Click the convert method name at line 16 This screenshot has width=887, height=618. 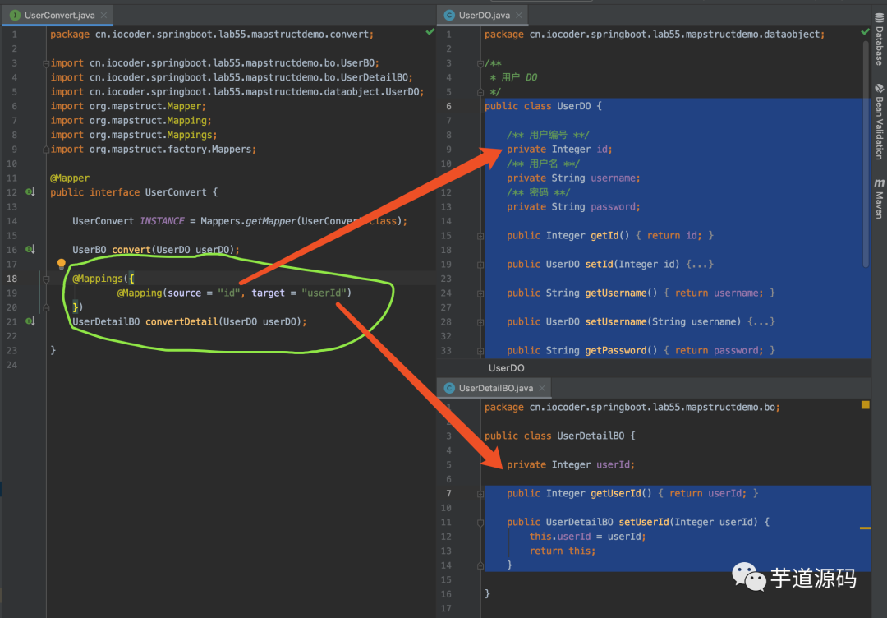pos(131,250)
